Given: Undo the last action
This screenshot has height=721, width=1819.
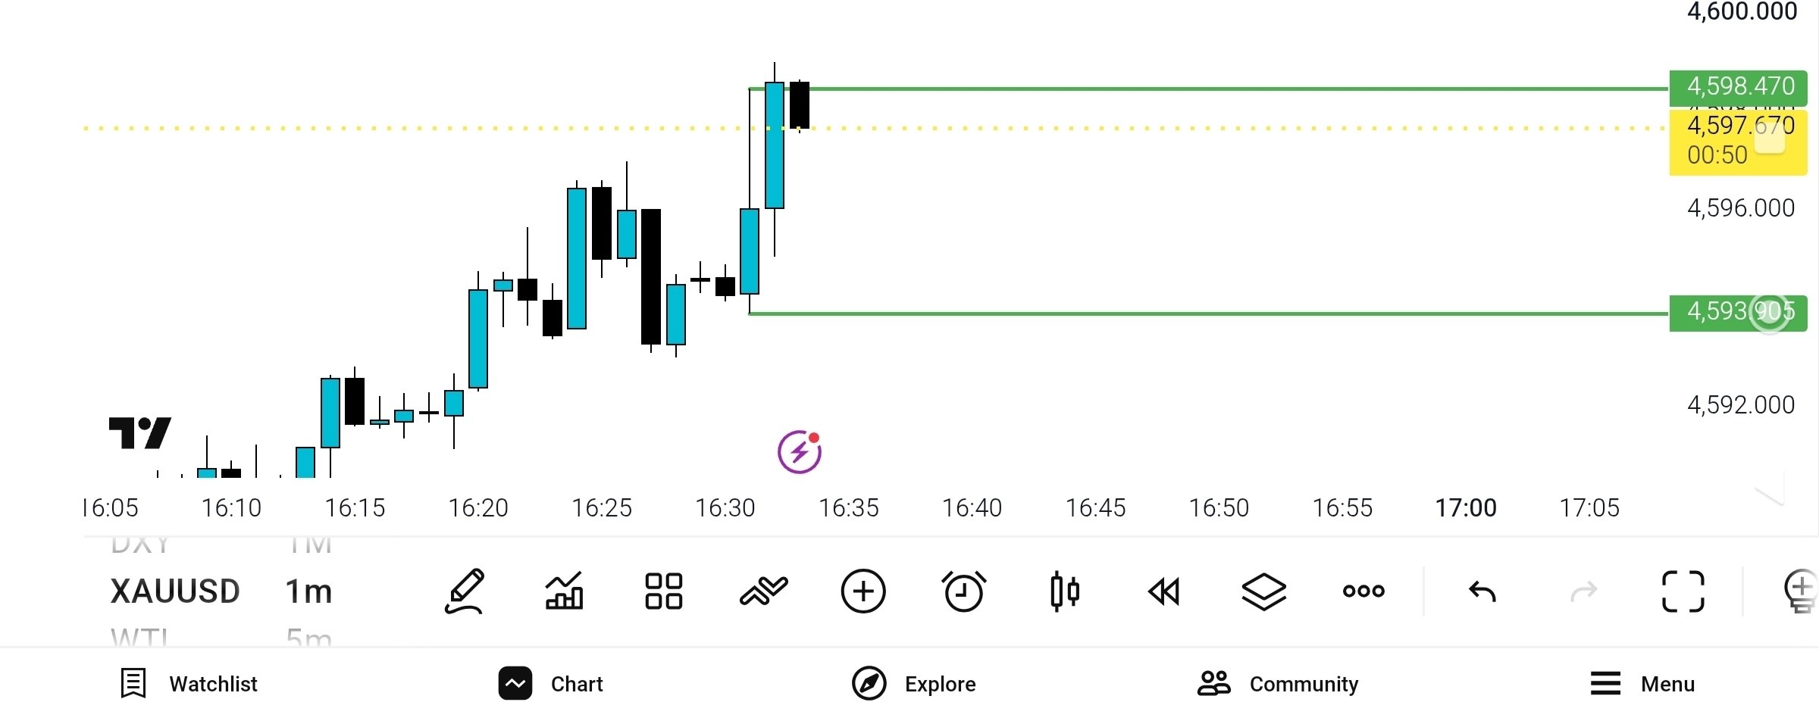Looking at the screenshot, I should click(x=1482, y=591).
